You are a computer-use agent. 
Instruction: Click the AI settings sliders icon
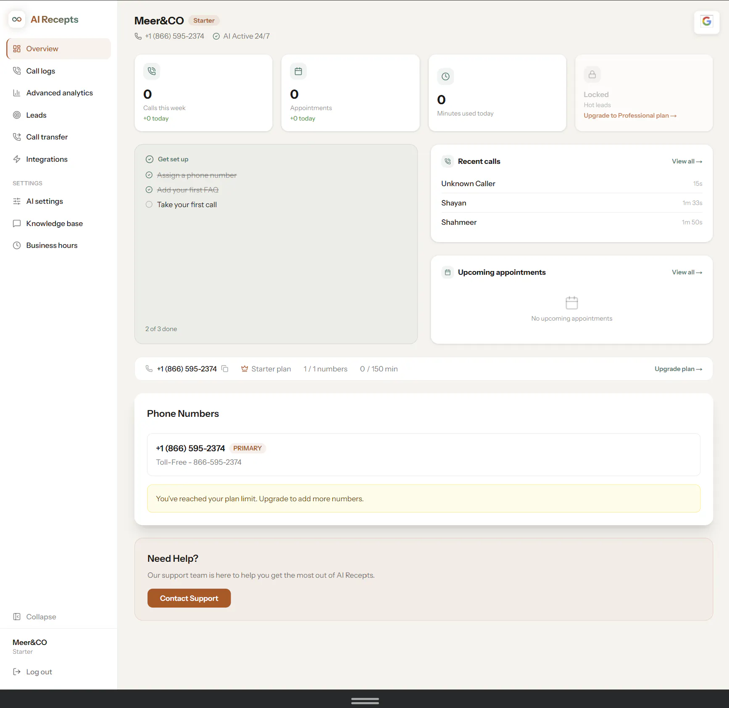coord(17,201)
